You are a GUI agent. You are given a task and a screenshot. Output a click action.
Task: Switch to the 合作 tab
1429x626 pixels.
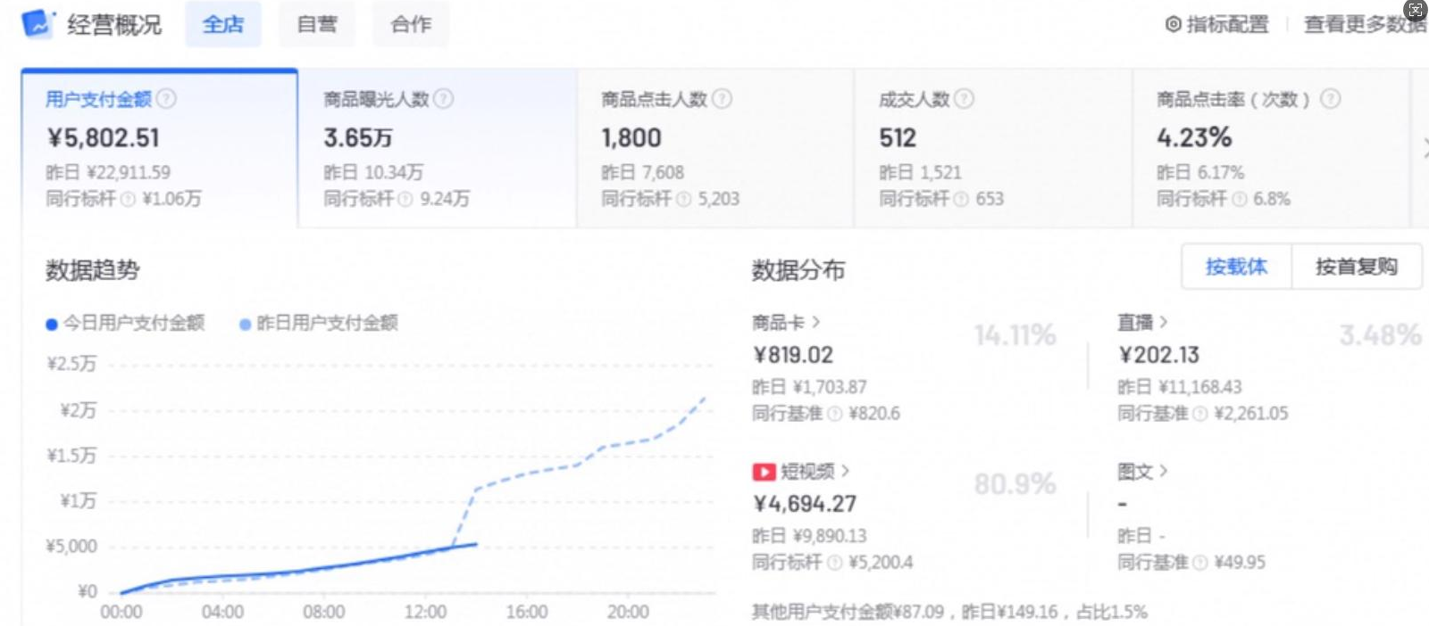click(411, 25)
